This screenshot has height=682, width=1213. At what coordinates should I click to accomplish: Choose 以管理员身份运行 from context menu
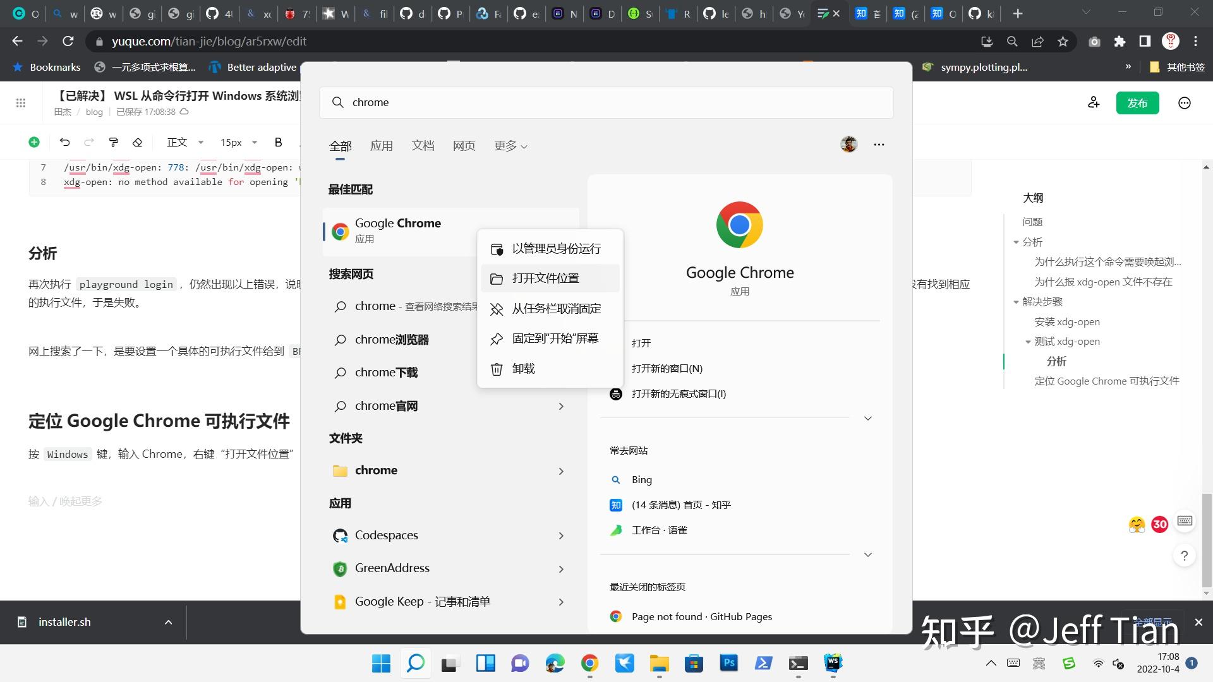(x=556, y=249)
